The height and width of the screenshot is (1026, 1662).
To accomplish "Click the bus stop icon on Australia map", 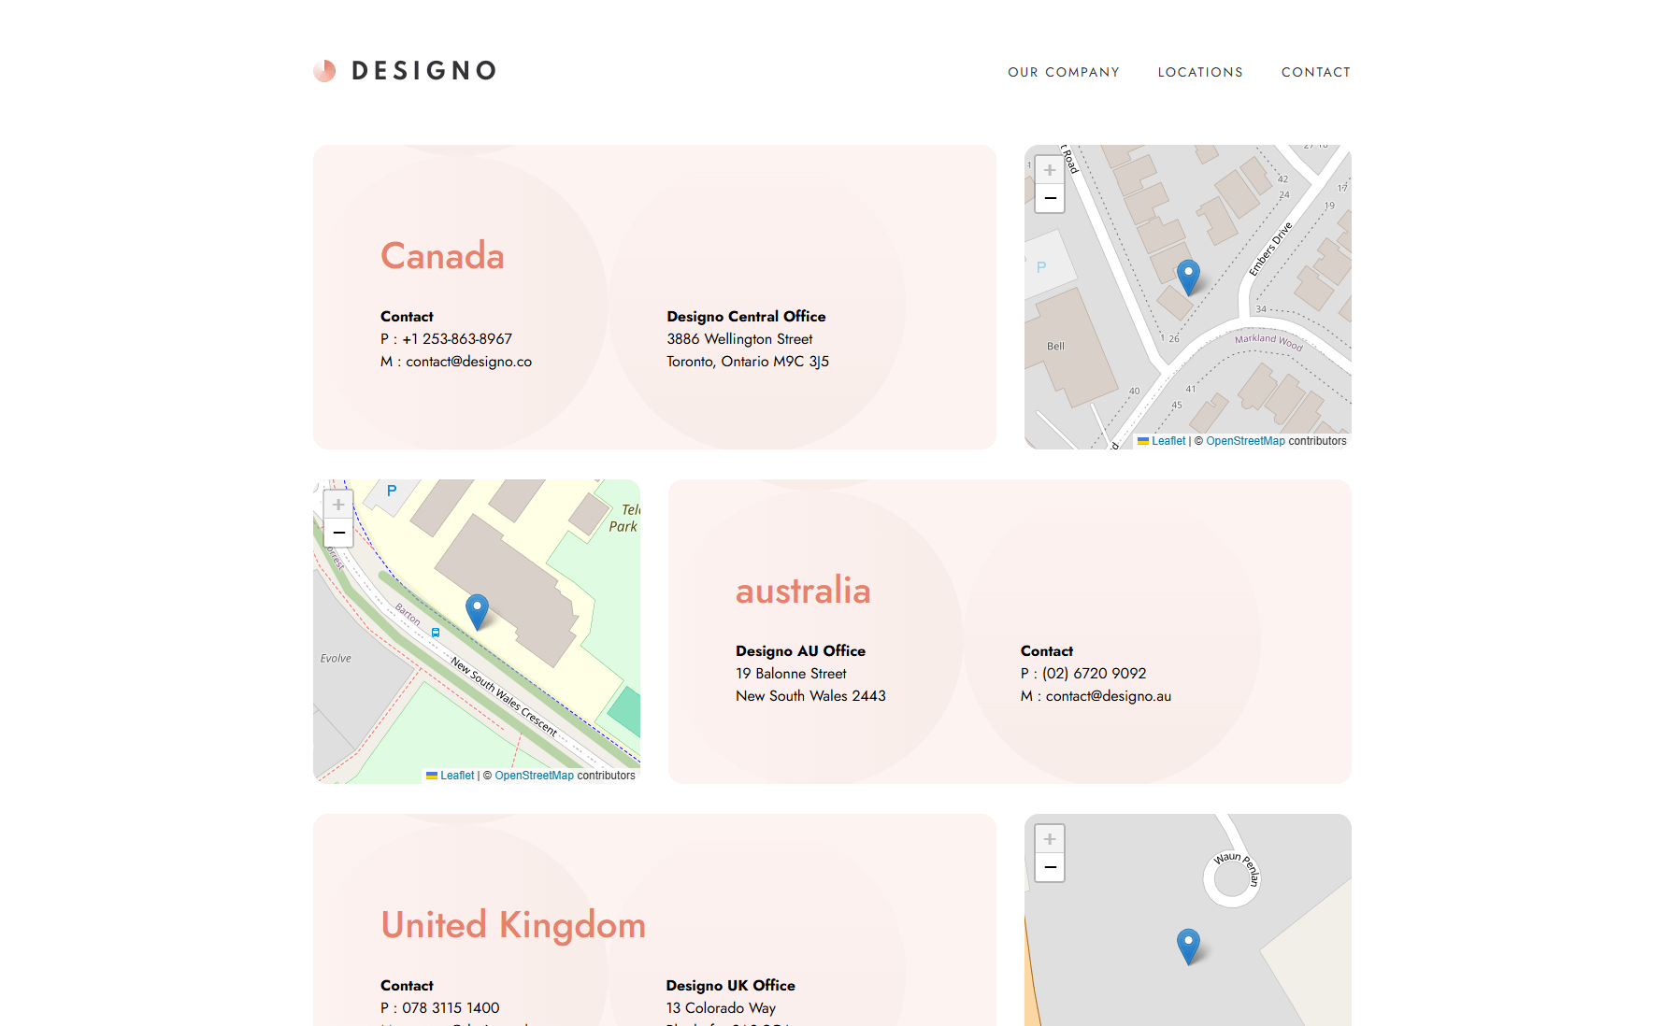I will point(436,633).
